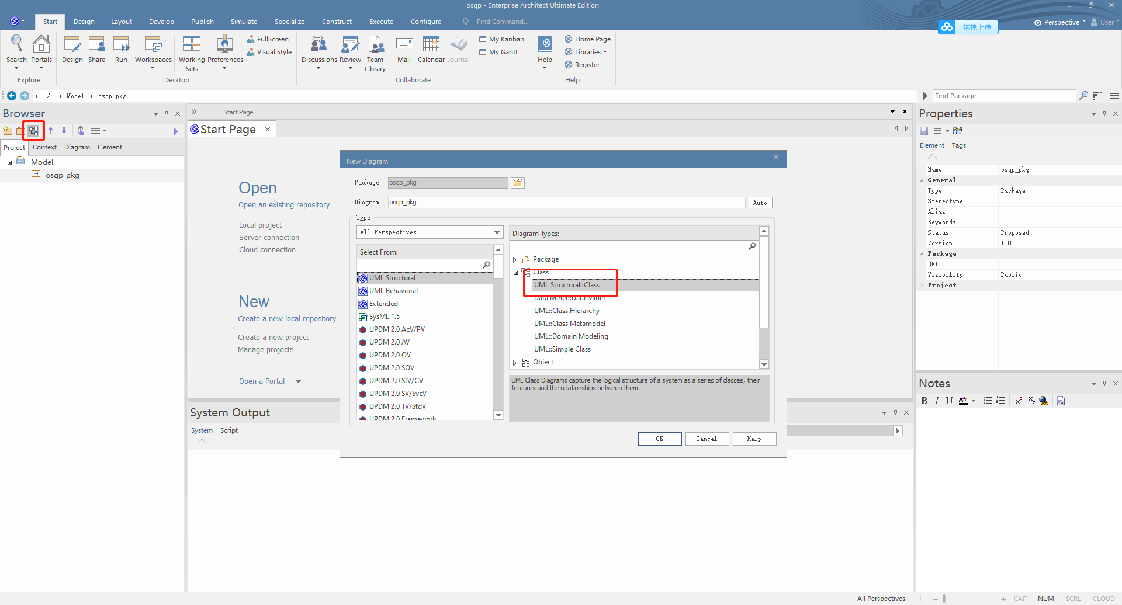Screen dimensions: 1122x605
Task: Switch to FullScreen mode
Action: 268,39
